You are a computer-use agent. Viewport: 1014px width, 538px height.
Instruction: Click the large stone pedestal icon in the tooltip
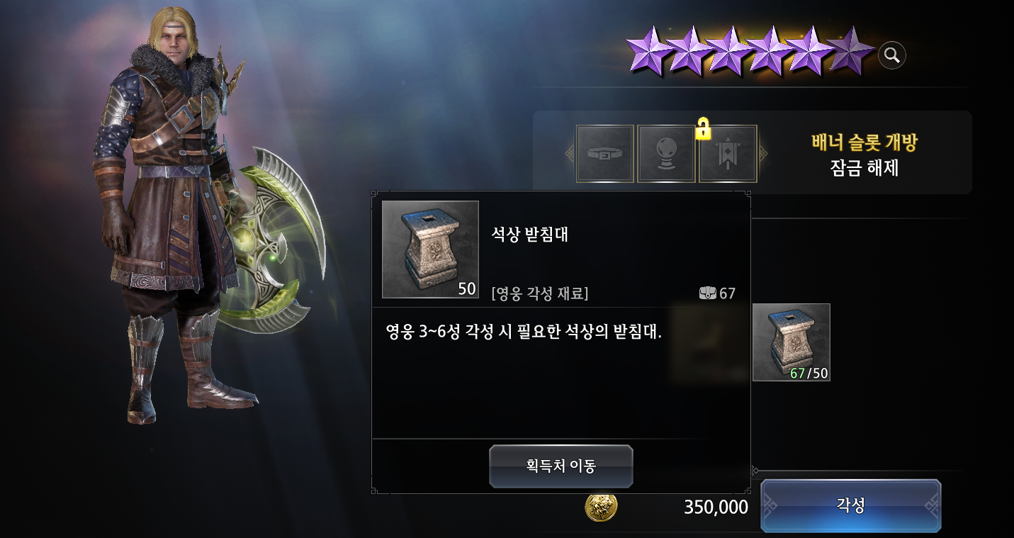point(430,250)
